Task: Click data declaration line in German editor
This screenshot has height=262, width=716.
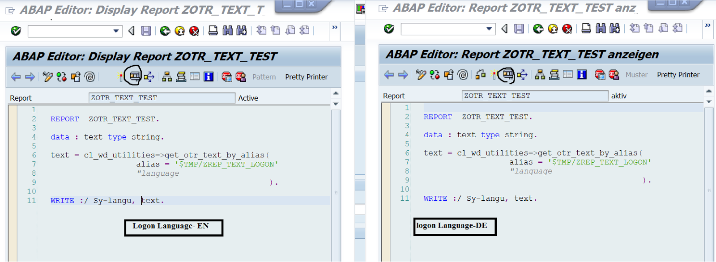Action: [480, 135]
